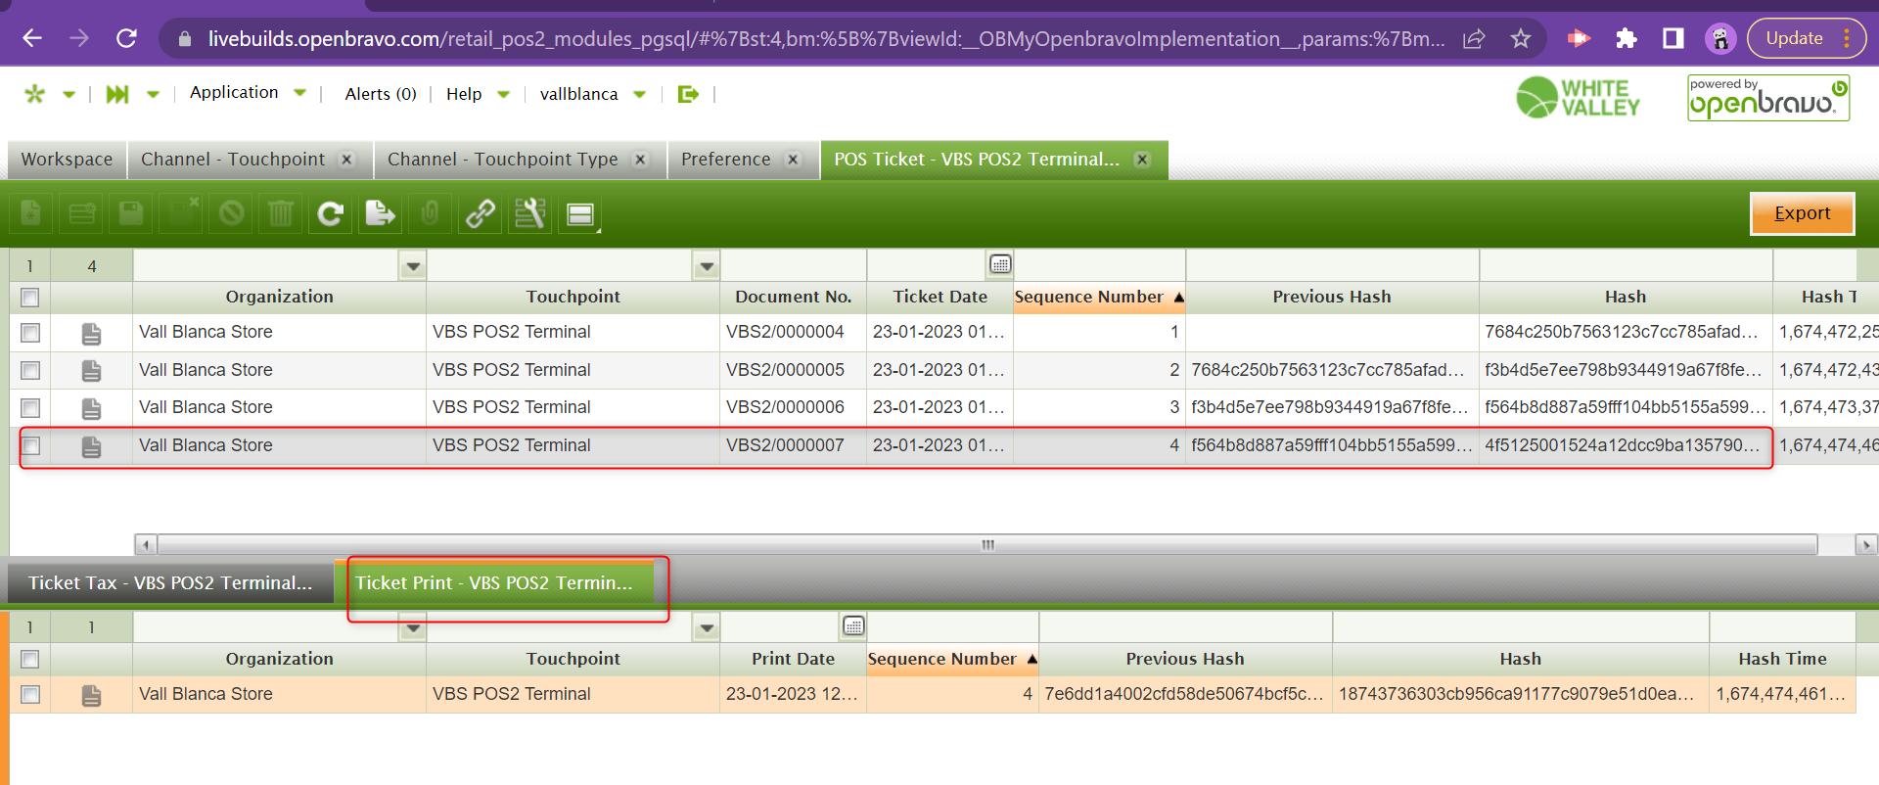Image resolution: width=1879 pixels, height=785 pixels.
Task: Check the row checkbox for VBS2/0000007
Action: (x=30, y=445)
